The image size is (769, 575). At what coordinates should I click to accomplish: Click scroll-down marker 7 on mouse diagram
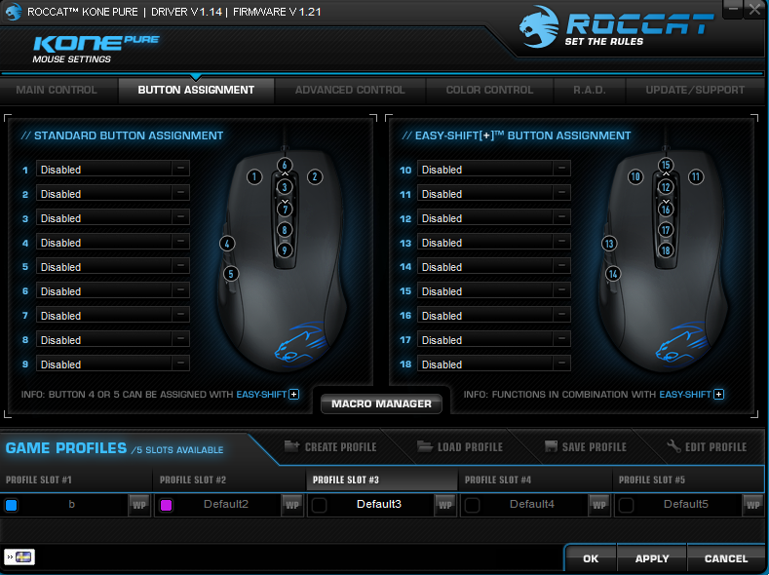coord(285,210)
